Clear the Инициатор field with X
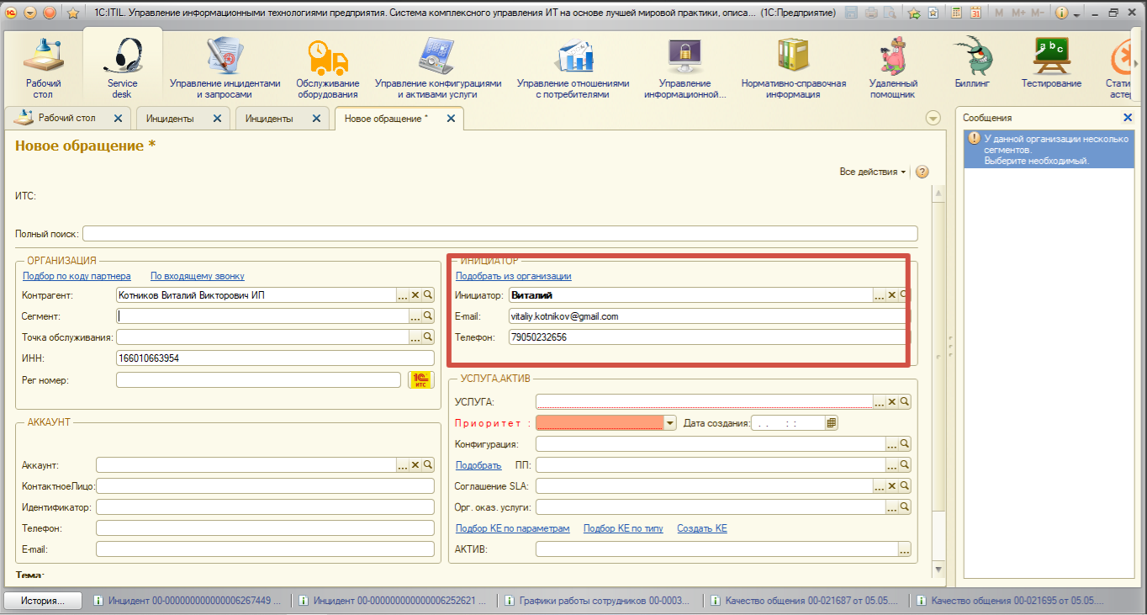Screen dimensions: 1147x615 [x=892, y=295]
